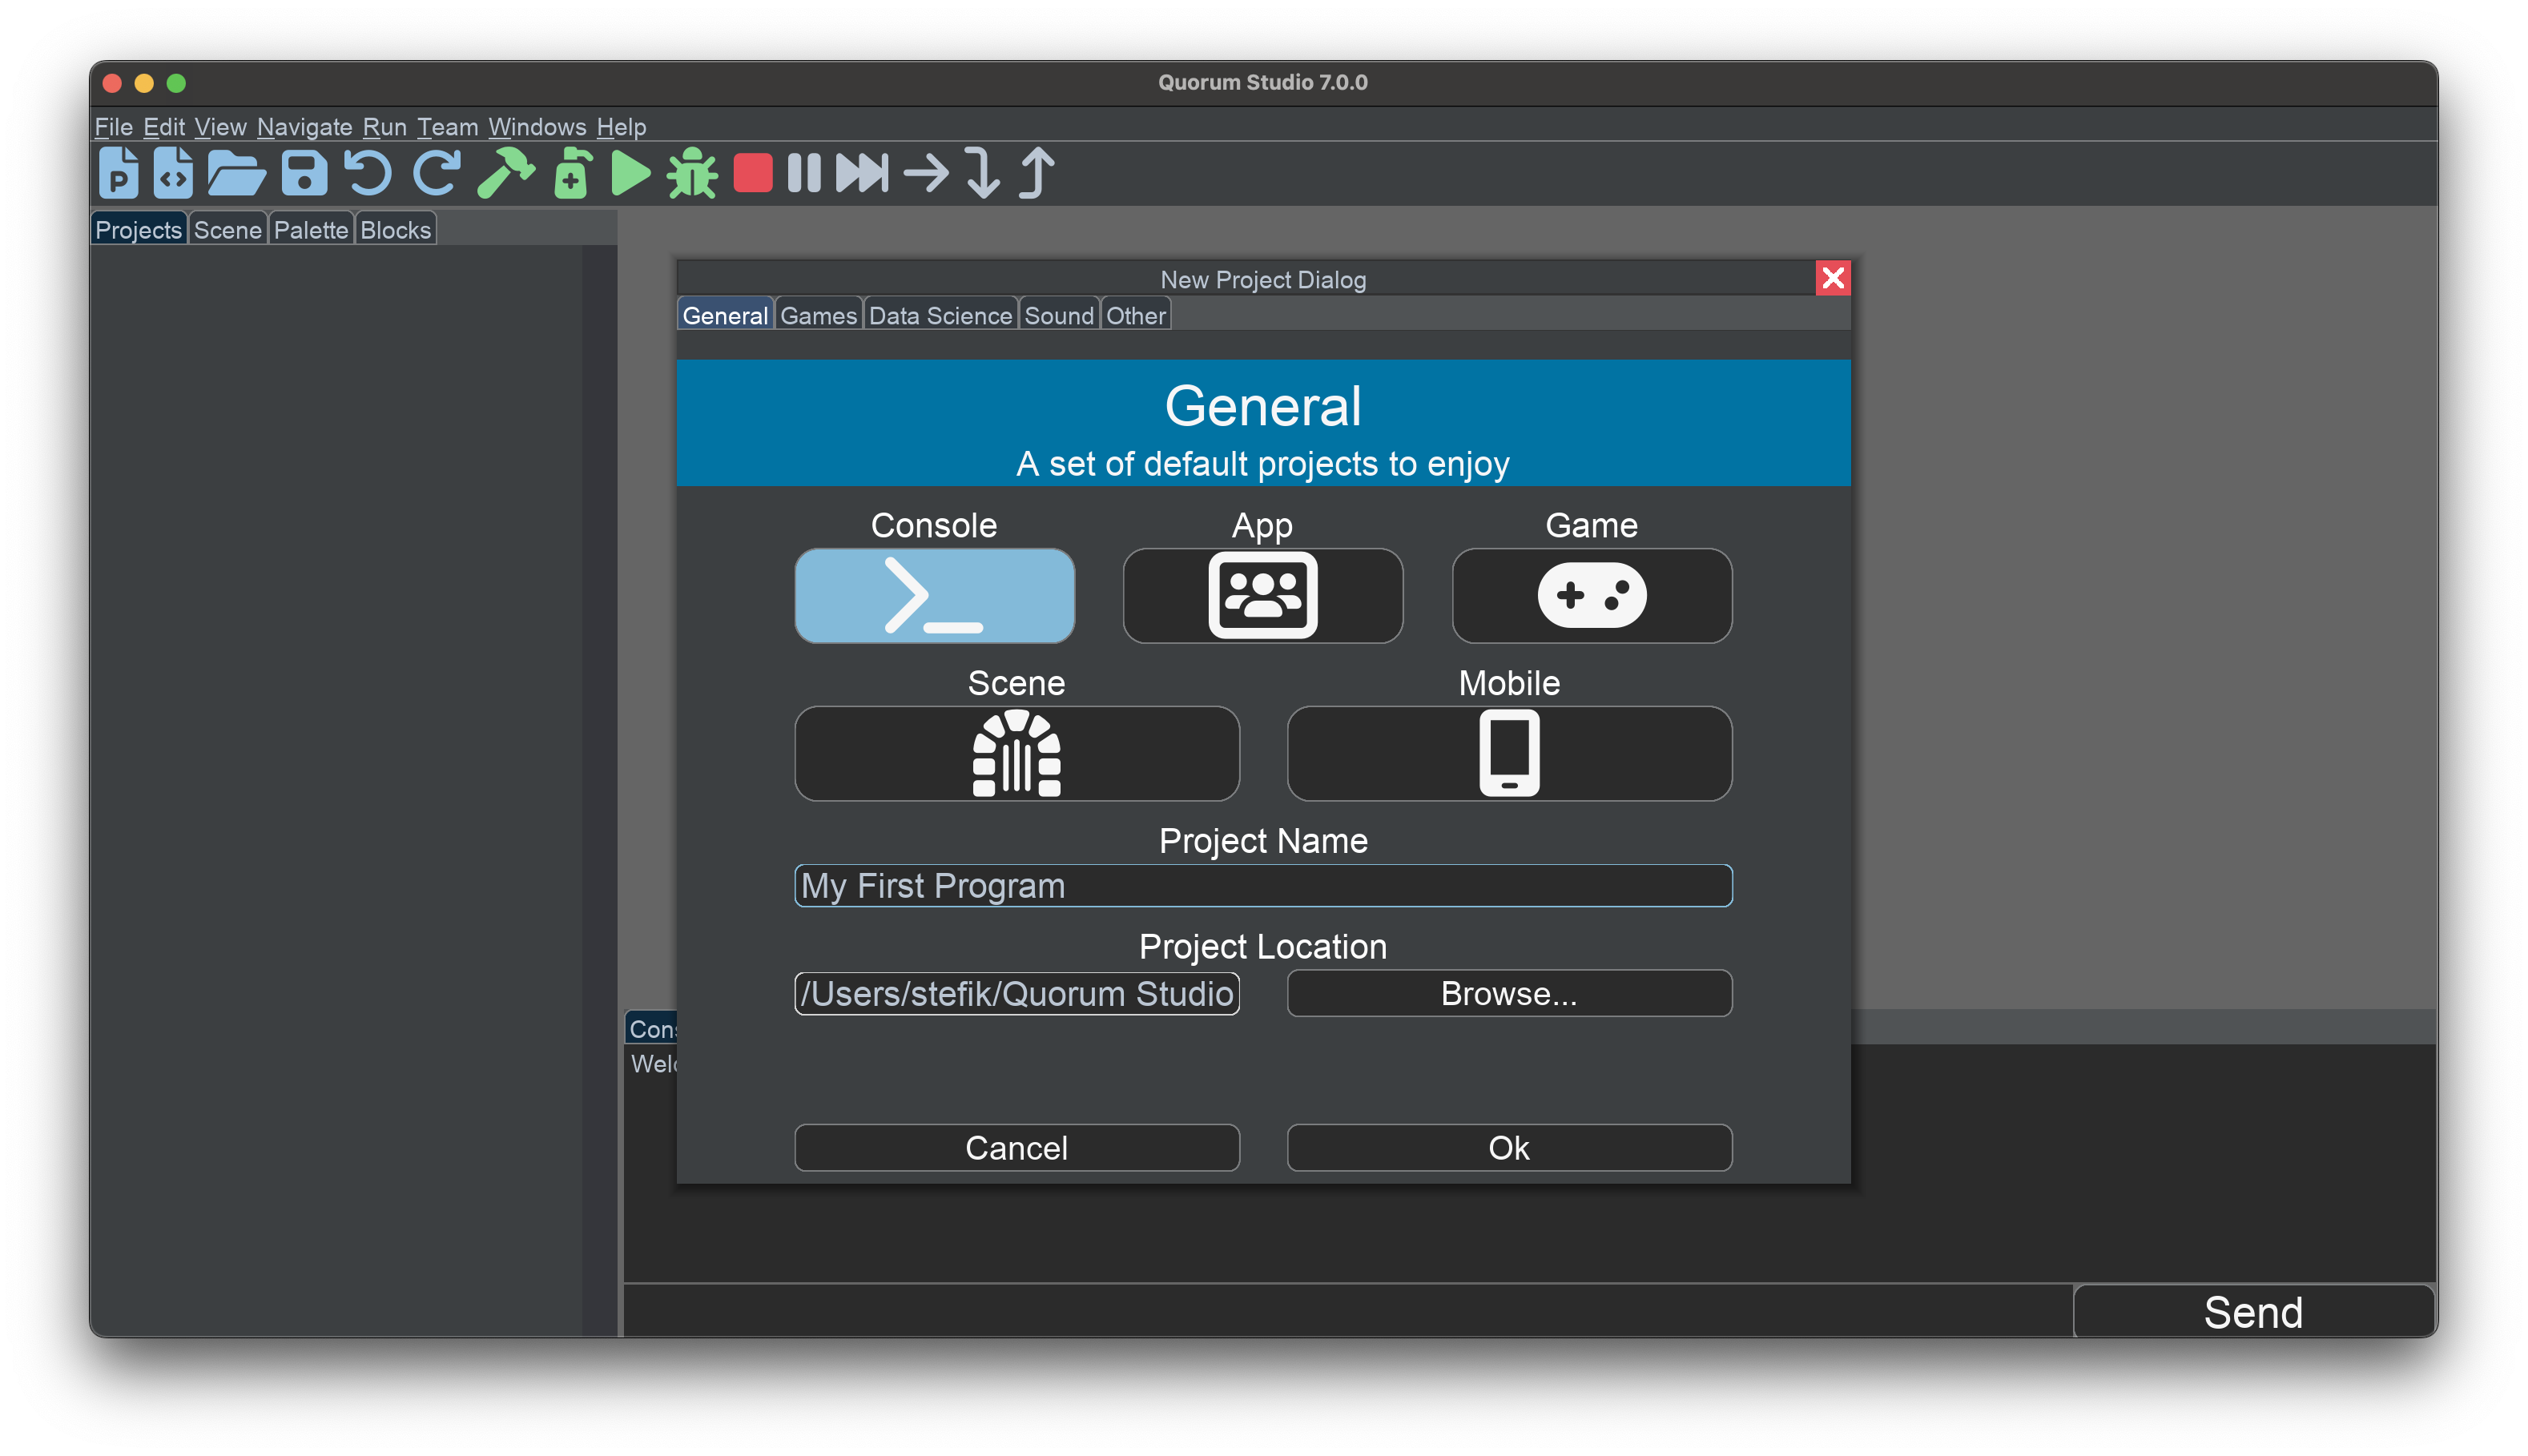The image size is (2528, 1456).
Task: Switch to the Other dialog tab
Action: point(1136,315)
